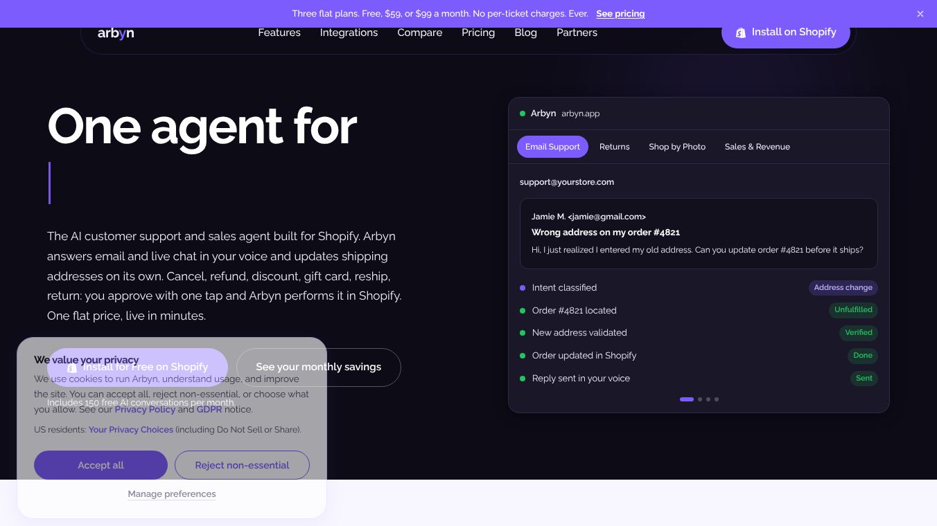The width and height of the screenshot is (937, 526).
Task: Accept all cookies
Action: (x=100, y=465)
